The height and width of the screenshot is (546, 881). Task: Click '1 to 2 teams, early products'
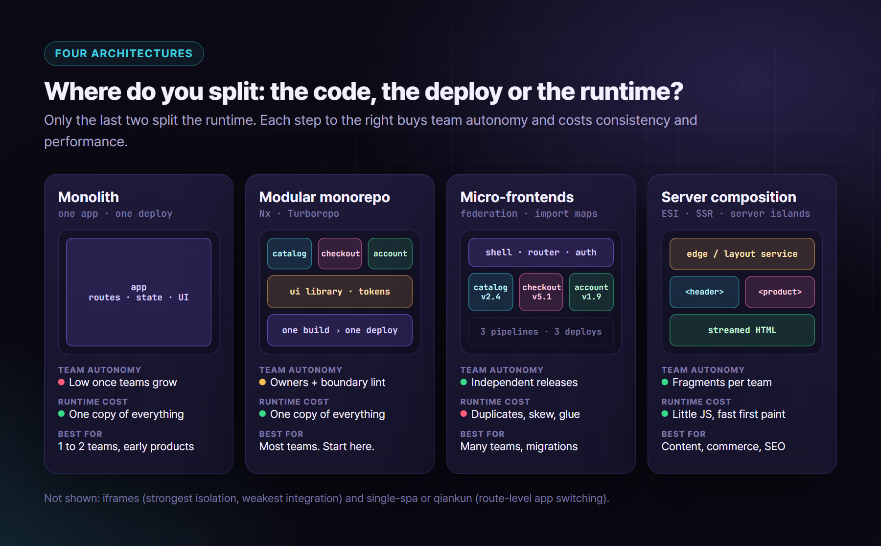point(126,447)
